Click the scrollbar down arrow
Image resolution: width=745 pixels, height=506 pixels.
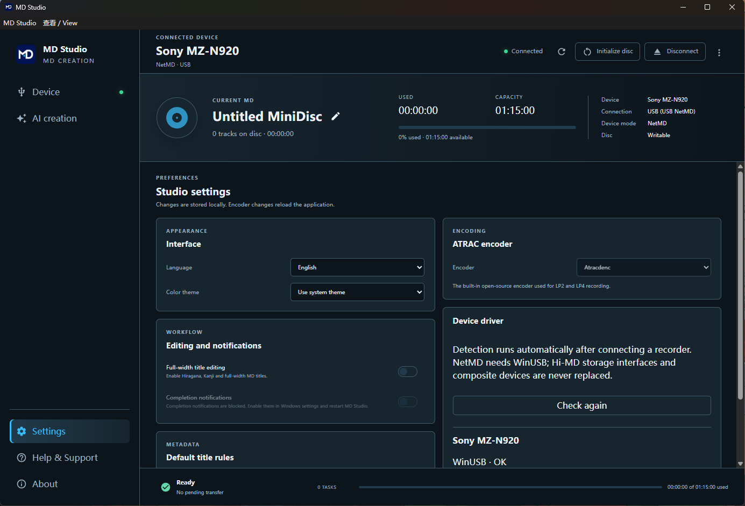(x=741, y=464)
